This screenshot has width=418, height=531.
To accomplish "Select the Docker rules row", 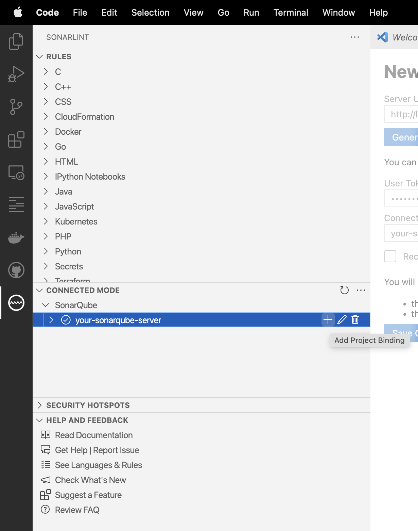I will [202, 132].
